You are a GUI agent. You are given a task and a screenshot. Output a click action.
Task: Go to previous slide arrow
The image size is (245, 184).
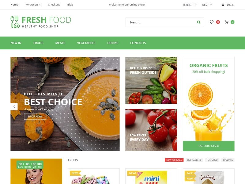pyautogui.click(x=14, y=107)
